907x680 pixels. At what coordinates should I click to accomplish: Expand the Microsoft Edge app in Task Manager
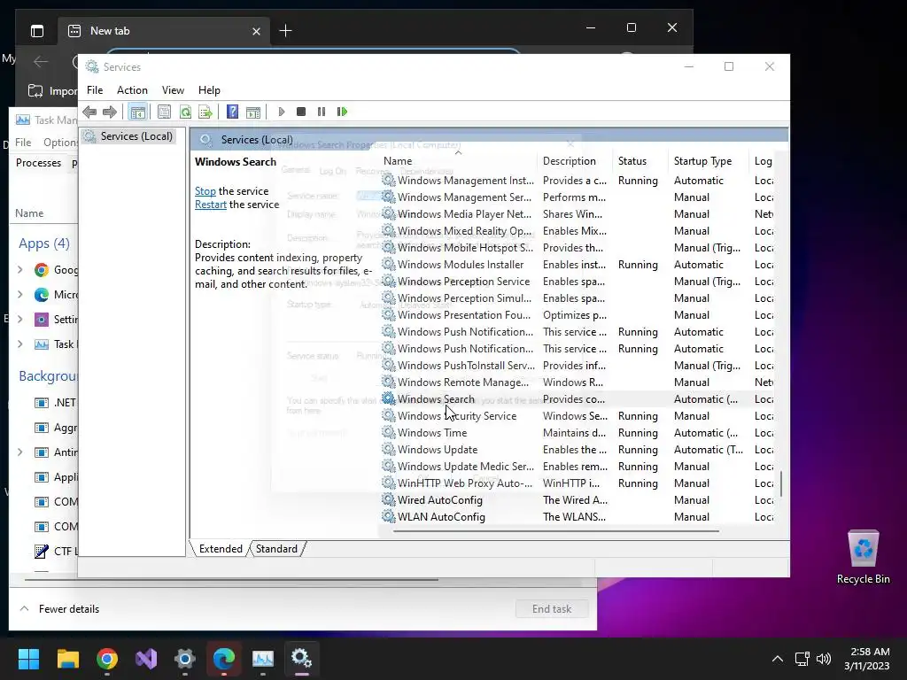point(20,294)
